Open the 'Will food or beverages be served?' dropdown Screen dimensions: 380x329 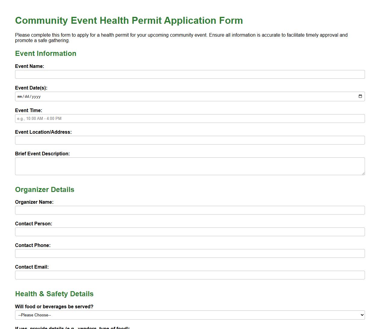pos(190,315)
